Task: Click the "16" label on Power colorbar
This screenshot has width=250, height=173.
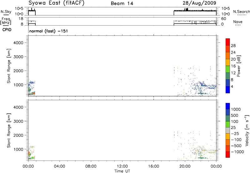Action: (x=233, y=66)
